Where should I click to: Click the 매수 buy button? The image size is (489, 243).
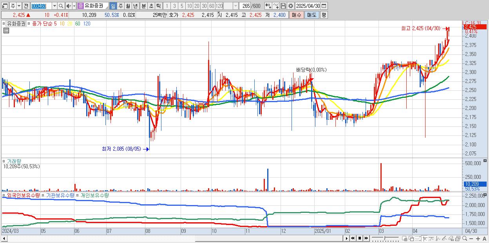pos(297,15)
